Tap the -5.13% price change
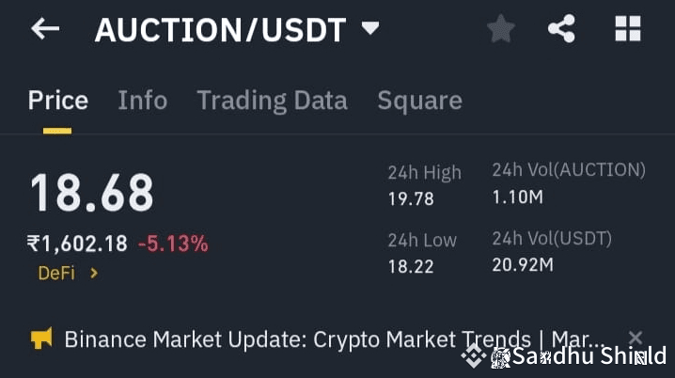 coord(173,244)
